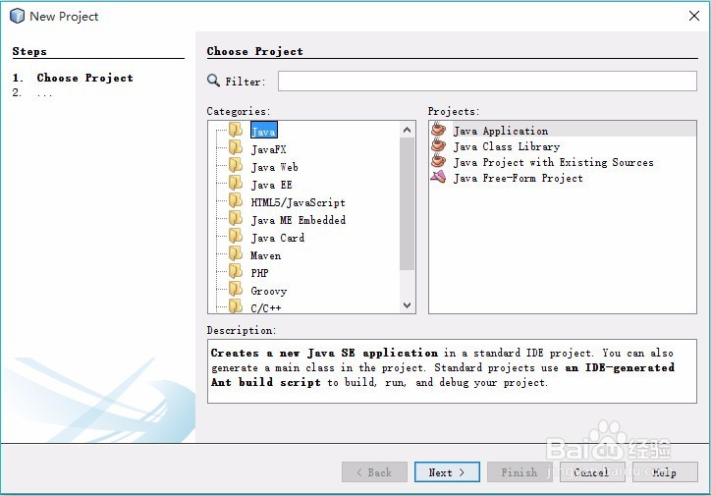Image resolution: width=711 pixels, height=496 pixels.
Task: Click the disabled Back button
Action: 374,472
